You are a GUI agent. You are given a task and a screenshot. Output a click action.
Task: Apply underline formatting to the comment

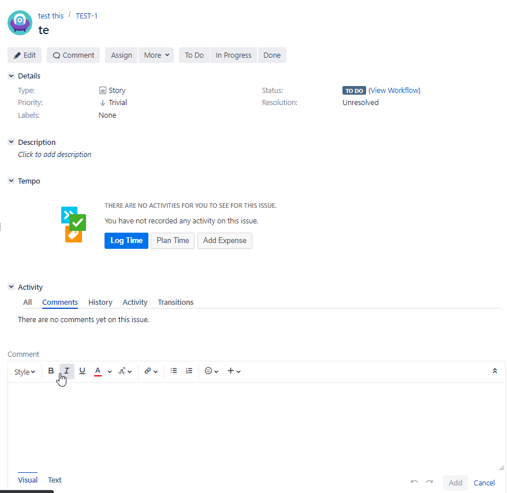(82, 371)
